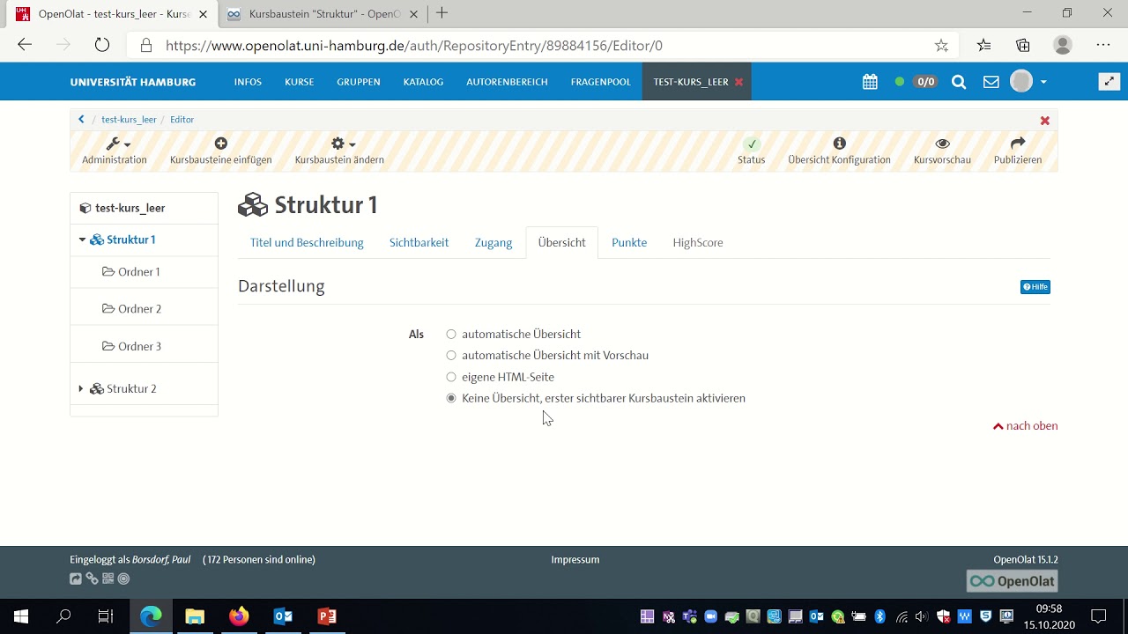Switch to the Punkte tab
The width and height of the screenshot is (1128, 634).
(629, 242)
